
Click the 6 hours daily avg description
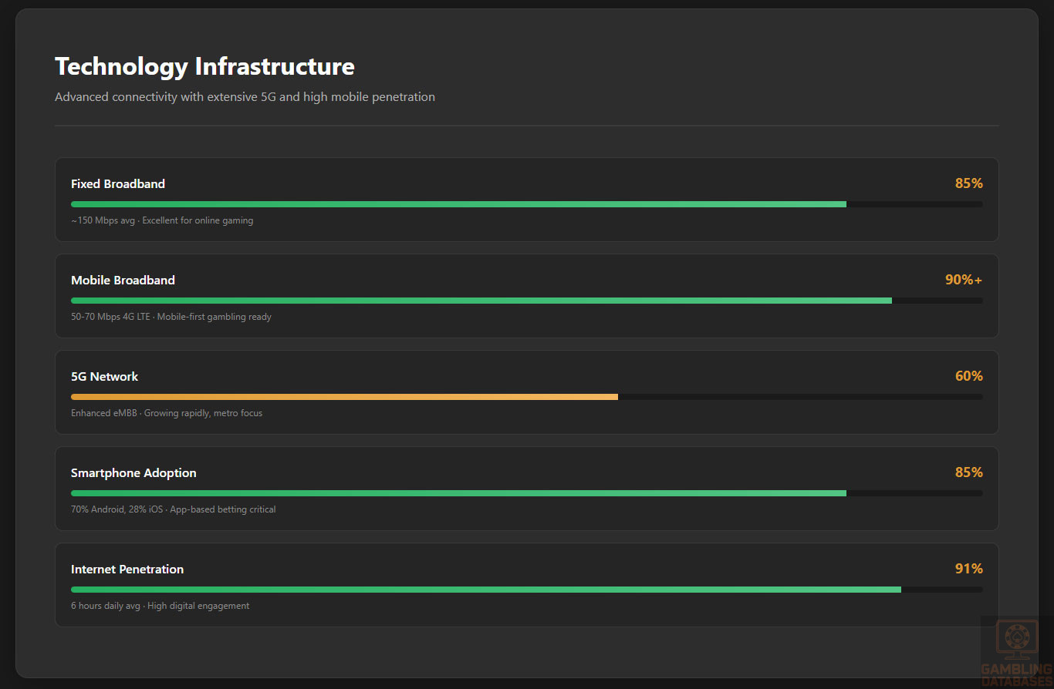160,606
